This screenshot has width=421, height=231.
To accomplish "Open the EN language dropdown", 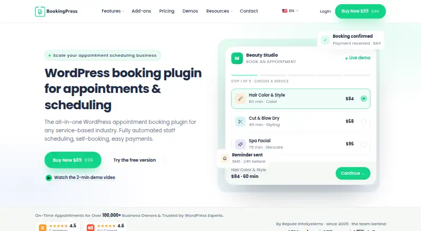I will pos(290,10).
